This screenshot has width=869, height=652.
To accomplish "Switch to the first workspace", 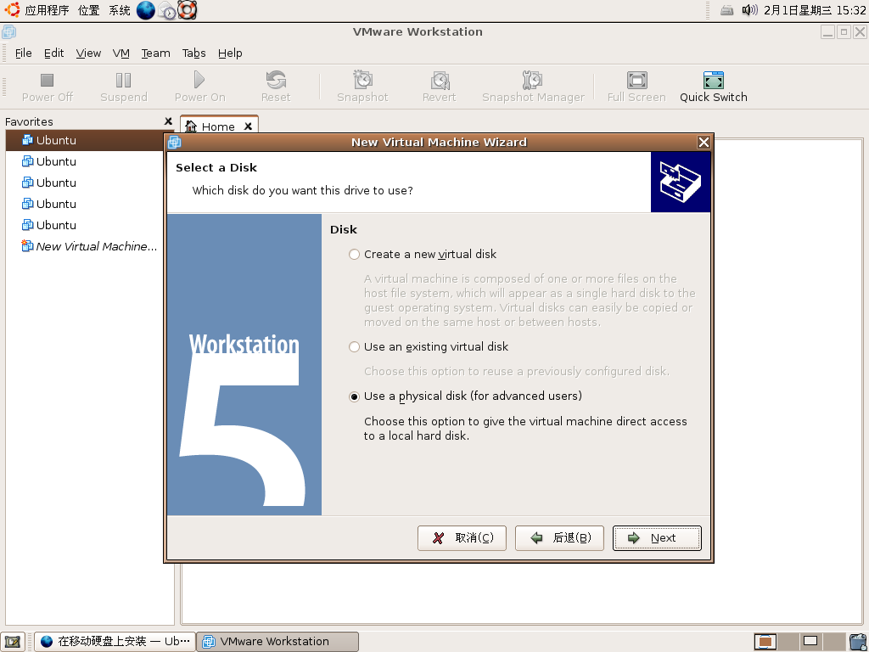I will click(x=765, y=642).
